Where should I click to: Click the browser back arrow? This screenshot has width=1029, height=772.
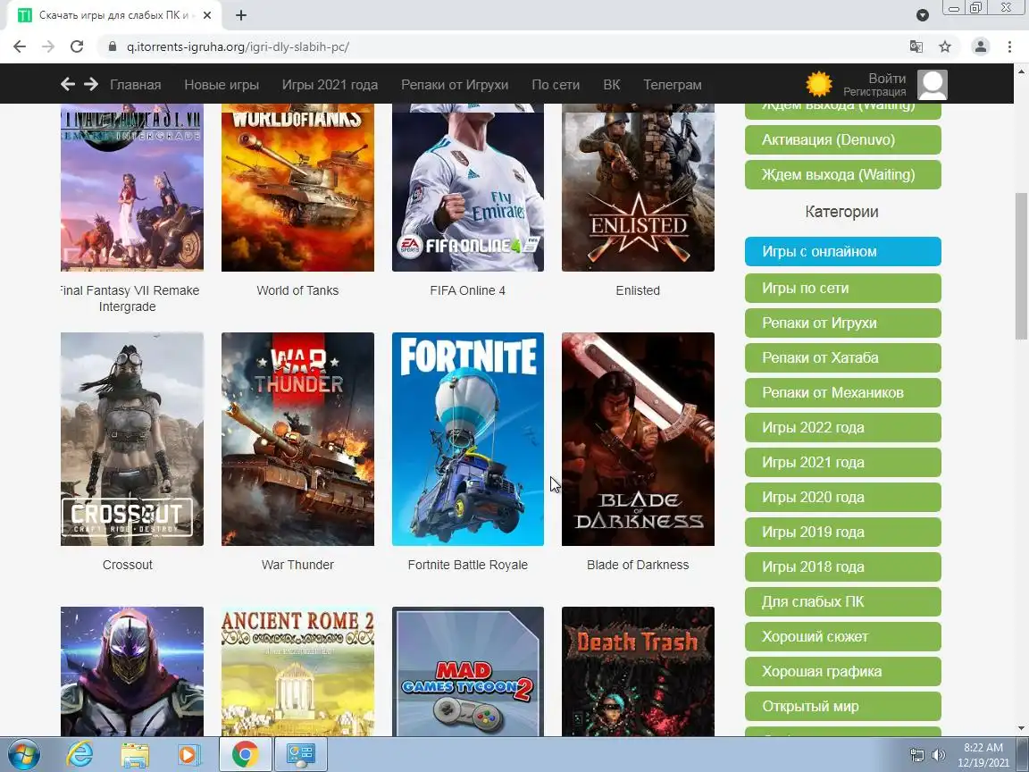(20, 46)
